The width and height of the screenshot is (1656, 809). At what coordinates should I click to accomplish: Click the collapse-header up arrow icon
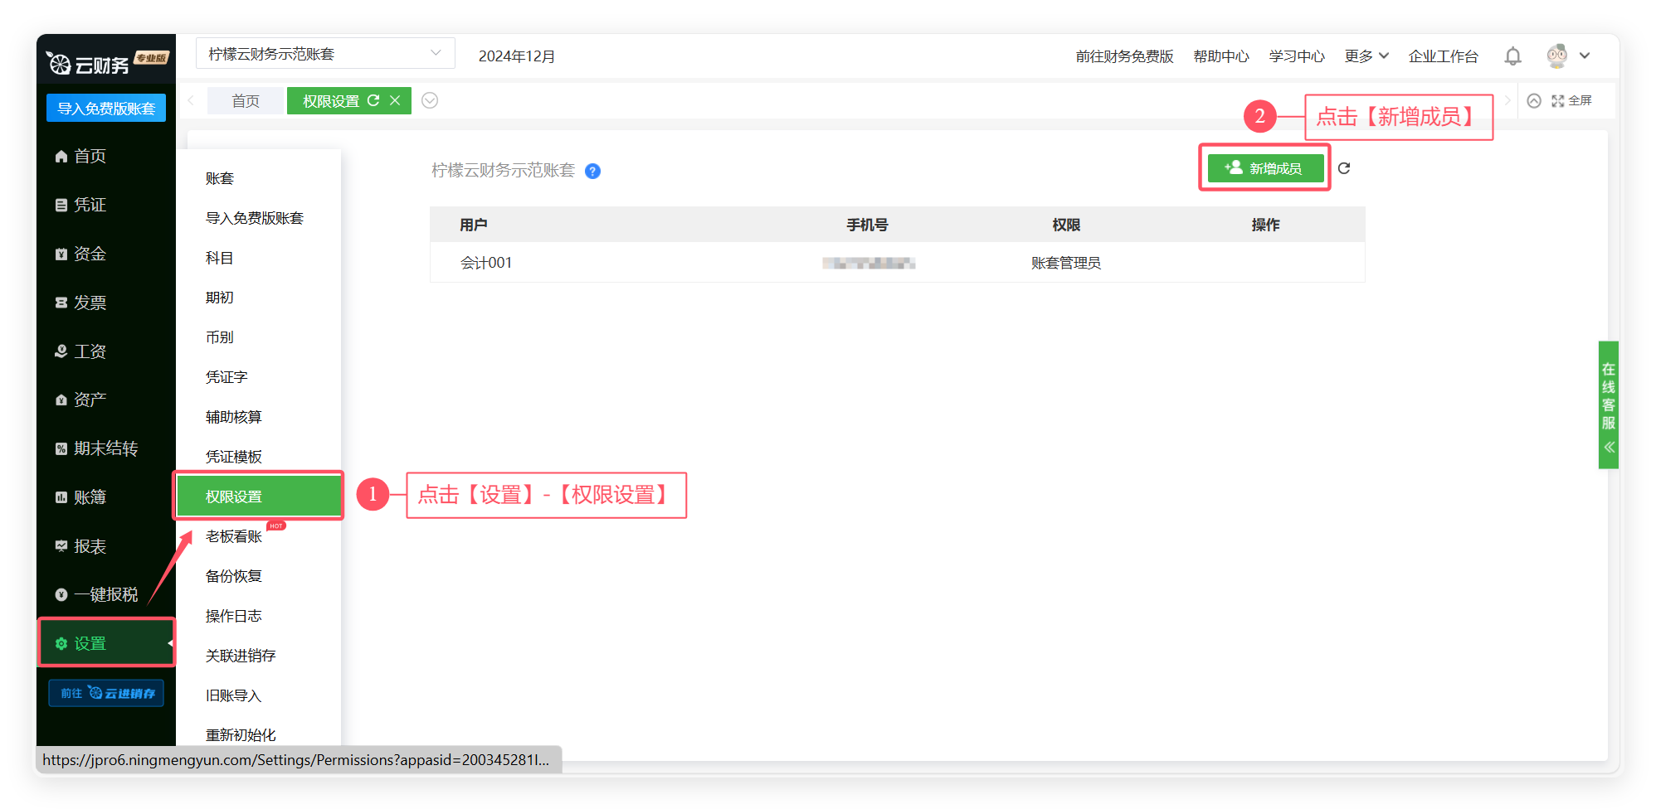[x=1534, y=101]
